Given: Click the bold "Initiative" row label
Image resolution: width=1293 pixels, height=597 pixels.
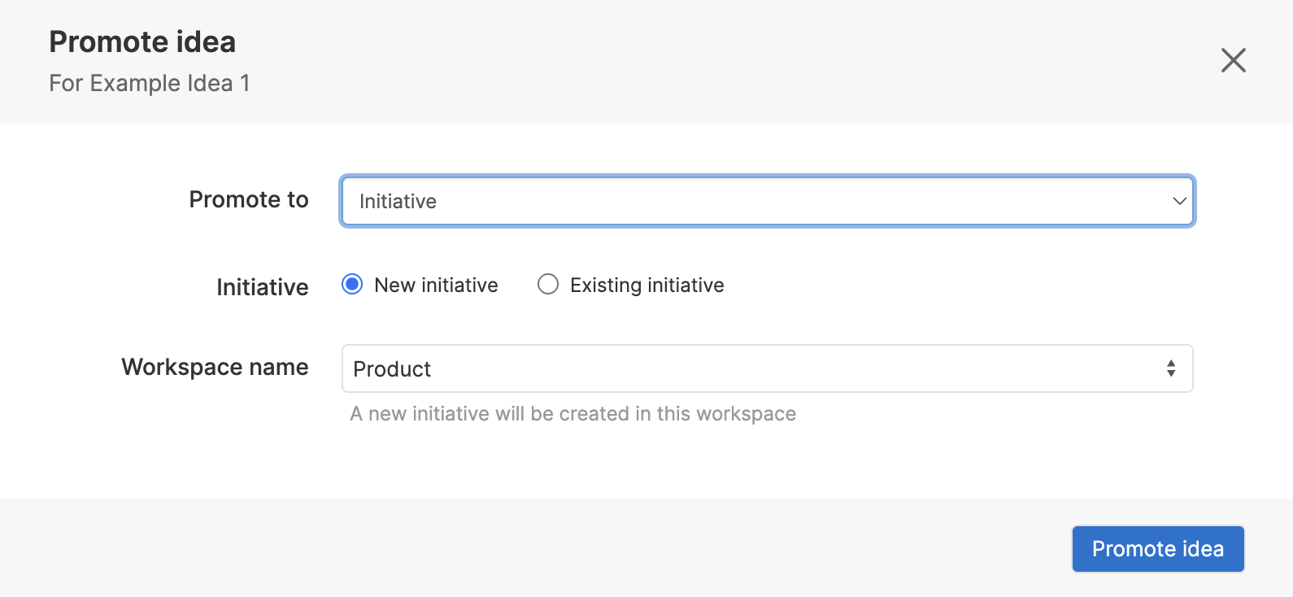Looking at the screenshot, I should 262,287.
